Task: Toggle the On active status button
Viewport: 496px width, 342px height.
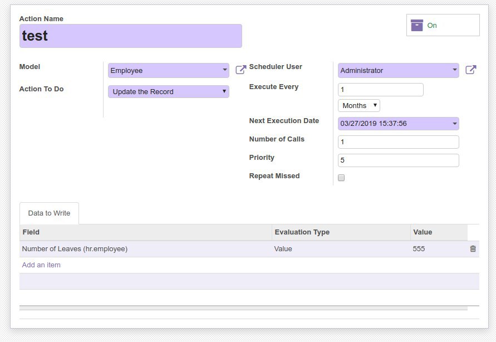Action: click(x=443, y=26)
